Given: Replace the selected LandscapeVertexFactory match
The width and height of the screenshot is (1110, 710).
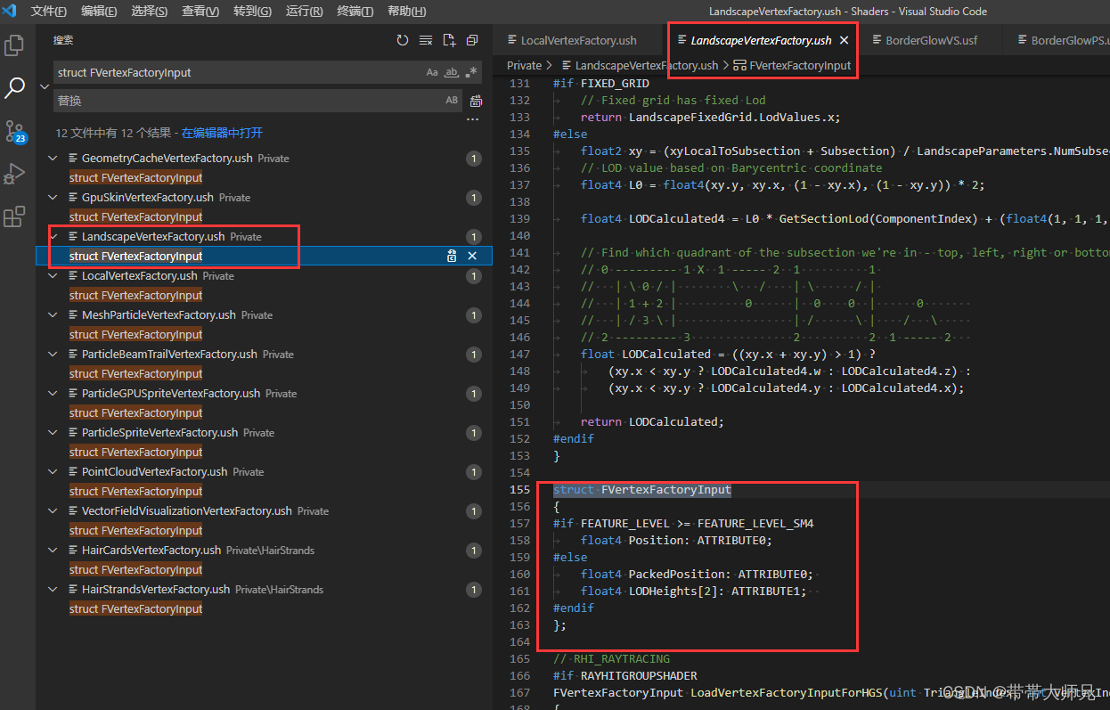Looking at the screenshot, I should (452, 256).
